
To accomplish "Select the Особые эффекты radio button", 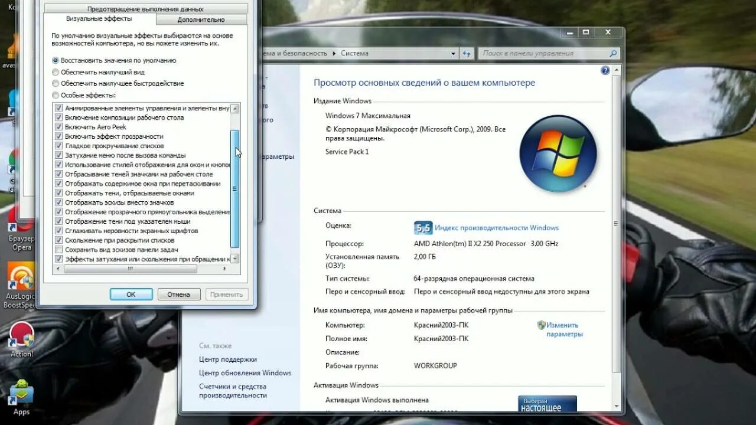I will coord(54,94).
